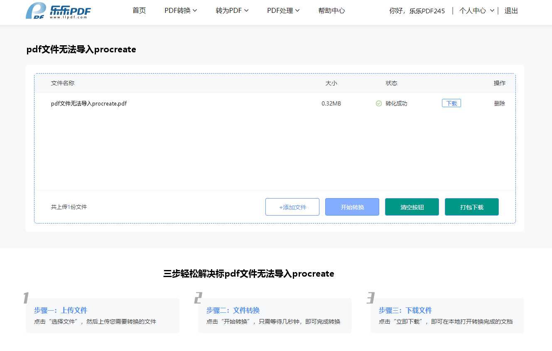Click the 开始转换 button
Viewport: 552px width, 351px height.
point(352,207)
